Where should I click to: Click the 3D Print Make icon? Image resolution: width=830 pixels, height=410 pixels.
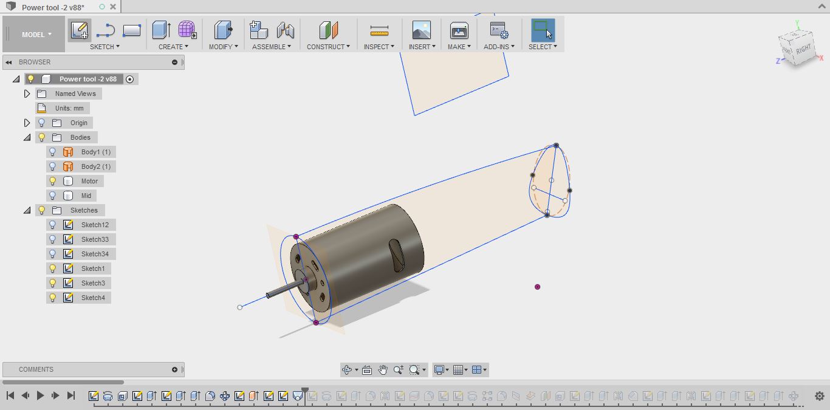(459, 30)
